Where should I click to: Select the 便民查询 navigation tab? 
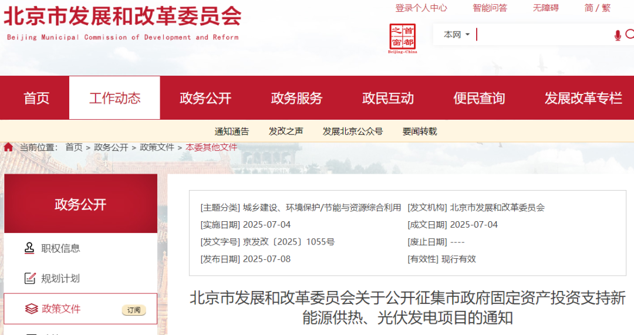[x=479, y=98]
